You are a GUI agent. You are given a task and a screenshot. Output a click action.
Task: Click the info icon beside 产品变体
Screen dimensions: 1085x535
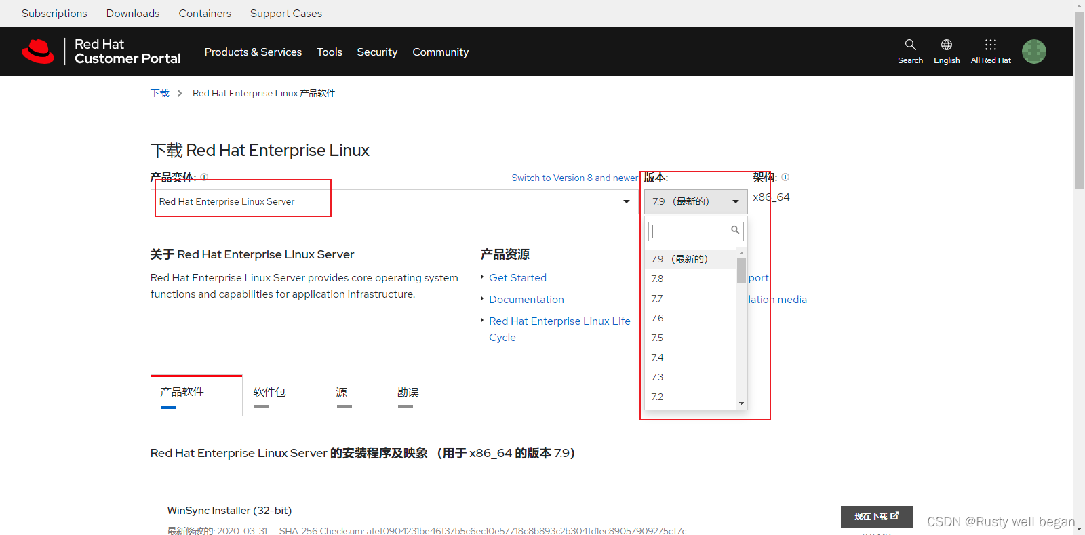coord(204,177)
